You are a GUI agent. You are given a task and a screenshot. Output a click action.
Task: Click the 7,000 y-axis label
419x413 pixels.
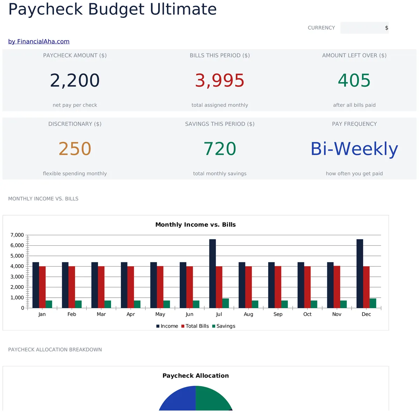(17, 235)
